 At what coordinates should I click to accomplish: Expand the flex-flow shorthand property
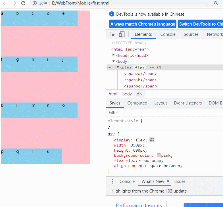(139, 160)
